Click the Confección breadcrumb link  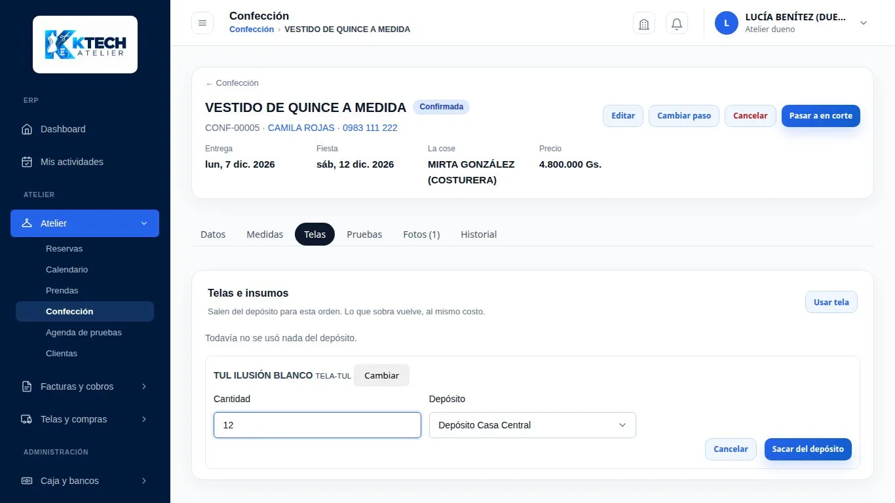[x=252, y=29]
